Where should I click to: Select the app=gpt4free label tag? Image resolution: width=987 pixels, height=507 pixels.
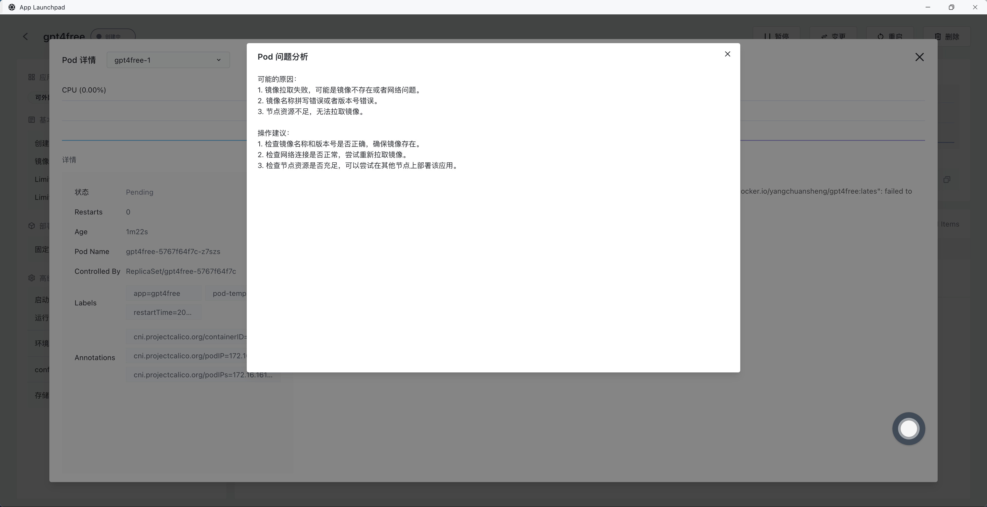click(x=164, y=293)
